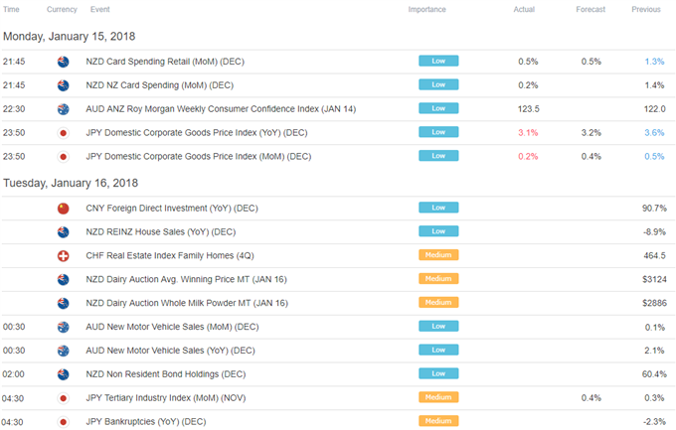Click the China flag beside Foreign Direct Investment
The width and height of the screenshot is (676, 430).
[x=63, y=209]
